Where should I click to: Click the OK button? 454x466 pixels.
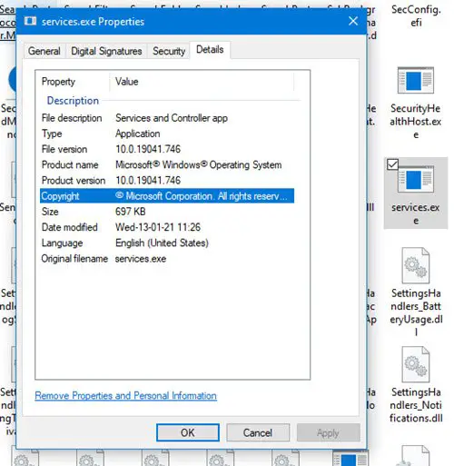tap(188, 432)
